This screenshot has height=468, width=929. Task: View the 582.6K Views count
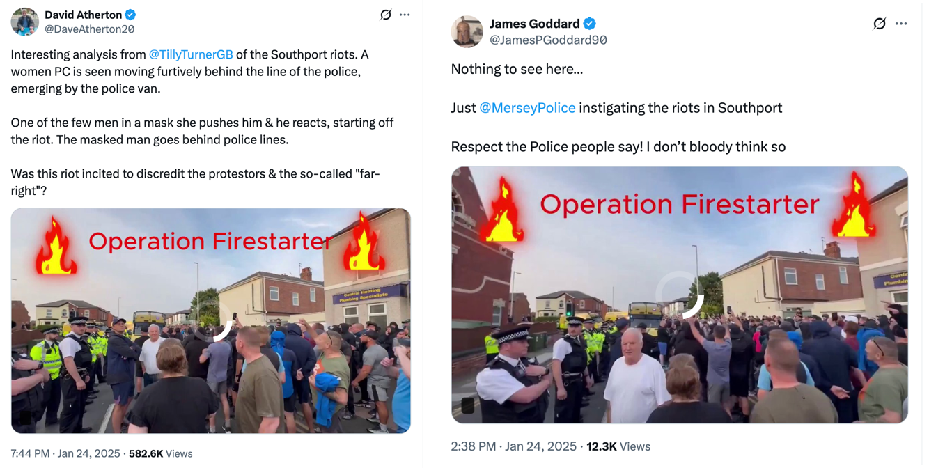click(x=161, y=453)
